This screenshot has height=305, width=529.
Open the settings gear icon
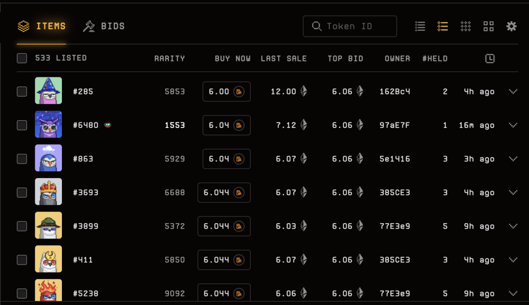click(511, 26)
